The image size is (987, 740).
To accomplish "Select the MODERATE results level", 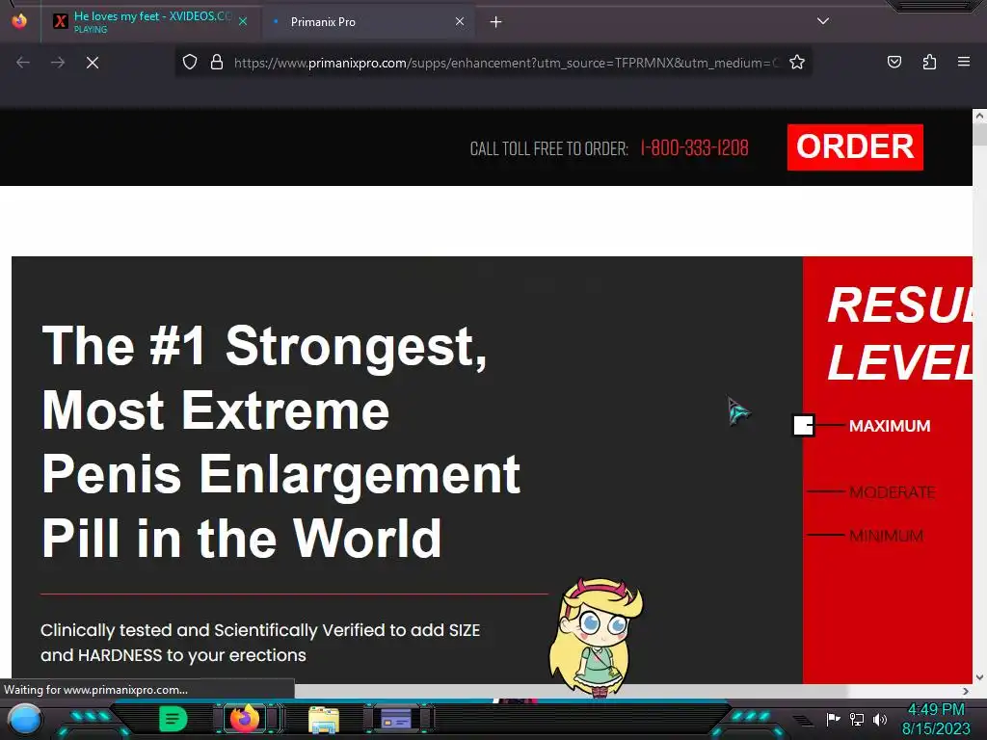I will click(892, 492).
